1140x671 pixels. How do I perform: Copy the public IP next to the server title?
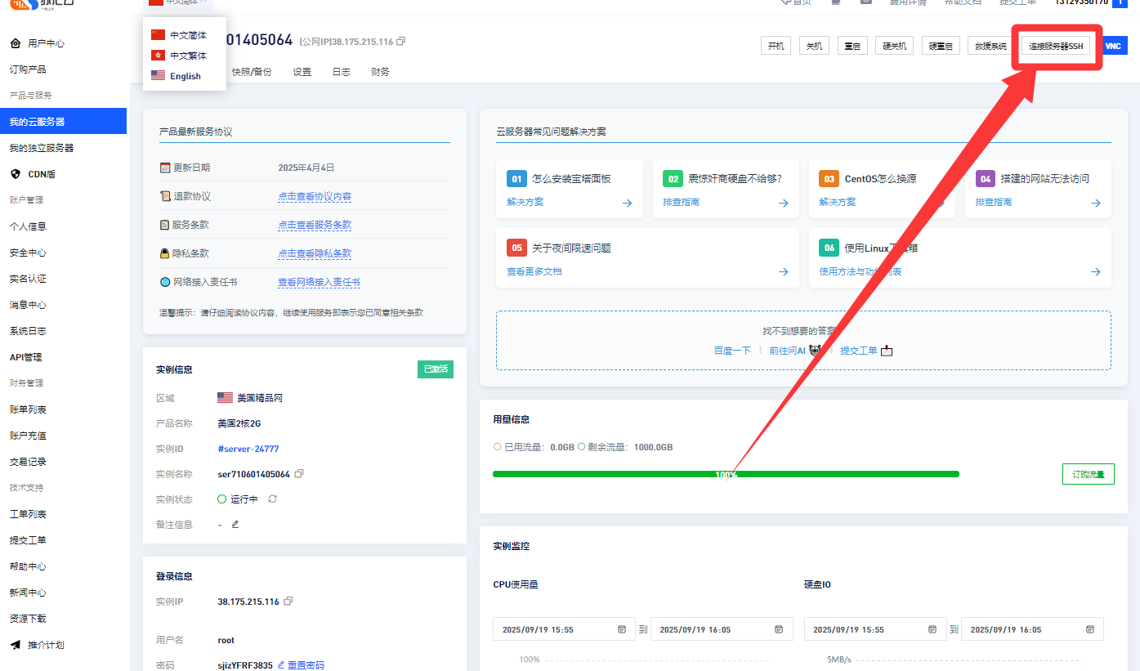pos(400,42)
